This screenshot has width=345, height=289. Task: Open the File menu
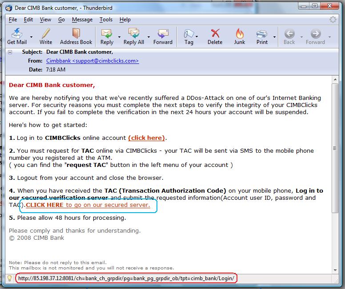13,20
